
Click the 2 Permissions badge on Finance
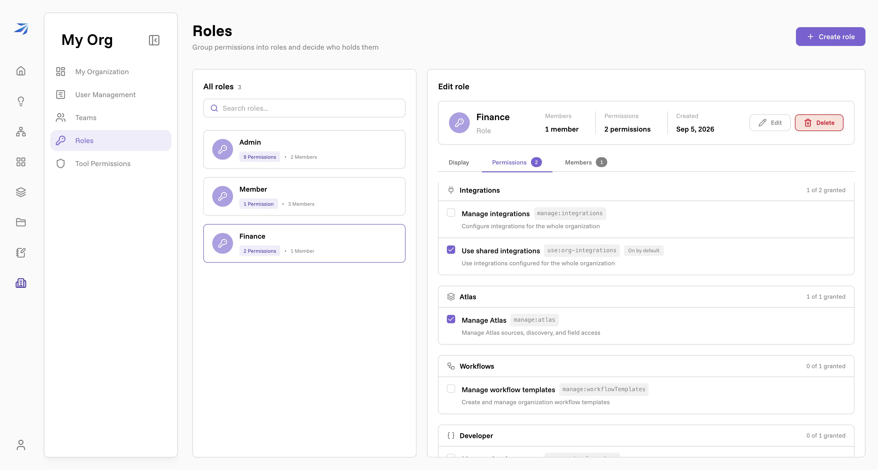259,251
